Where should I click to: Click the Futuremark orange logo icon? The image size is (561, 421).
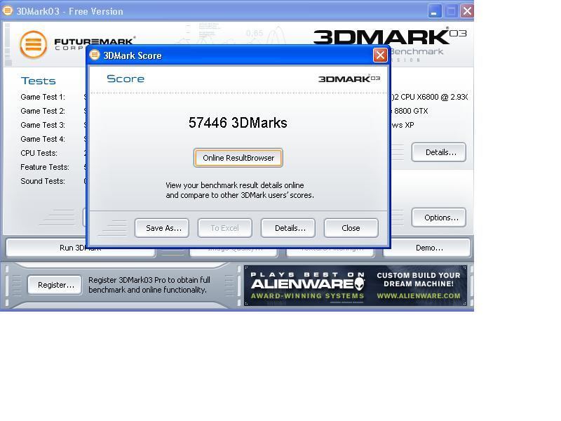[33, 45]
